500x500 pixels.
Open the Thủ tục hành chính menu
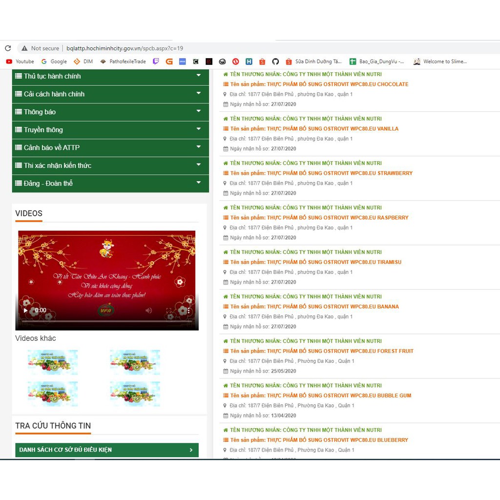tap(110, 77)
